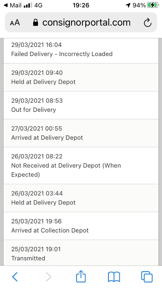162x288 pixels.
Task: Select the Out for Delivery entry
Action: [x=81, y=105]
